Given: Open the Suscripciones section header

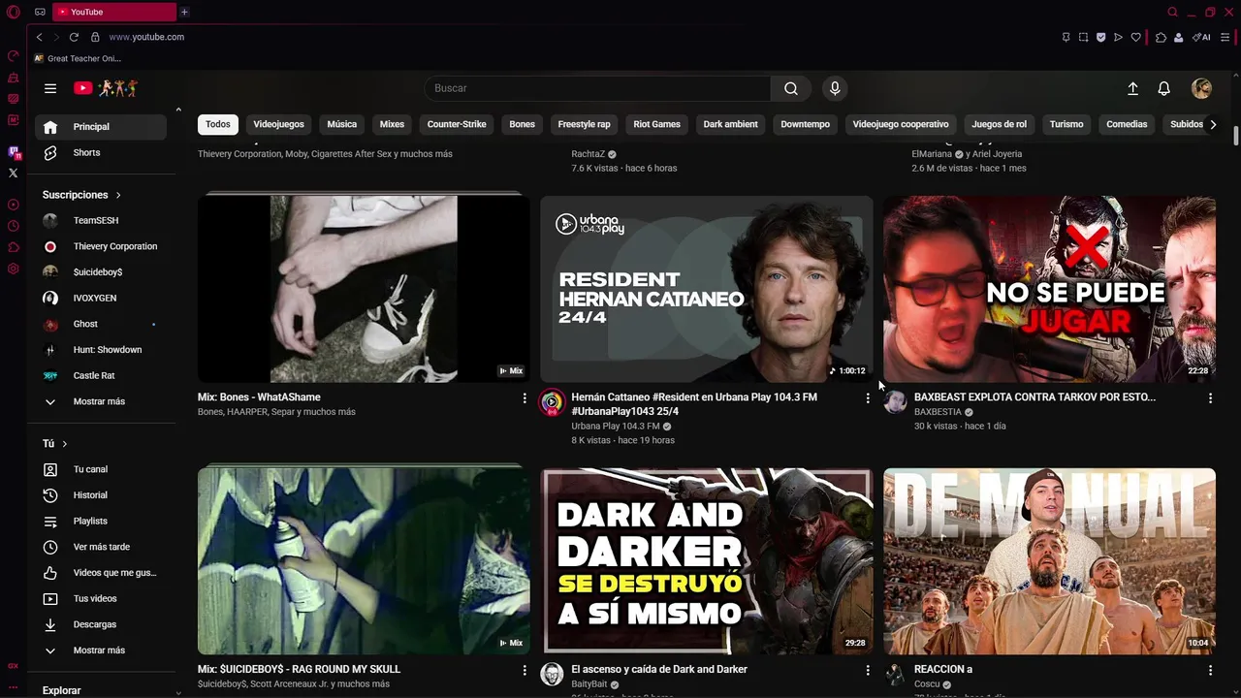Looking at the screenshot, I should tap(81, 195).
